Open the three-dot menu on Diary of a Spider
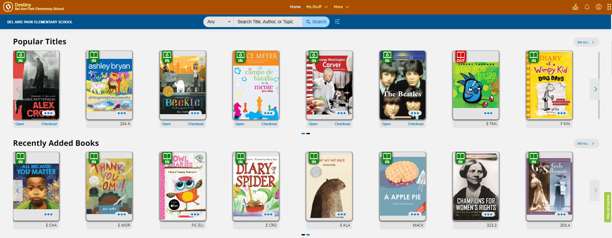612x238 pixels. pos(268,214)
